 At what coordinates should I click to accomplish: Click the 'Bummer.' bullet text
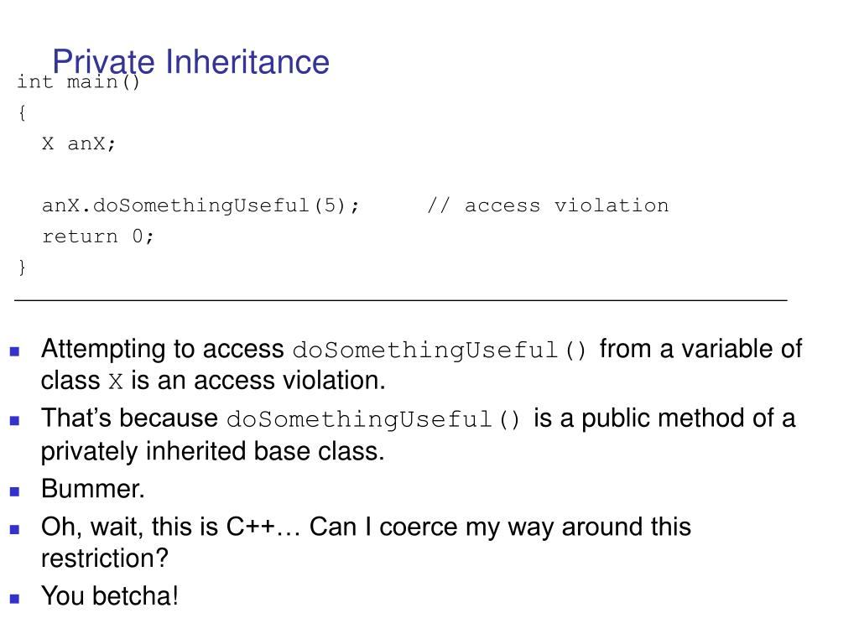tap(92, 489)
